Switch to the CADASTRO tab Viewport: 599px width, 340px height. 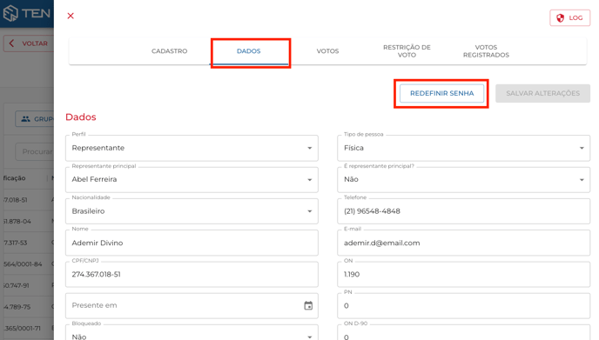pos(169,51)
